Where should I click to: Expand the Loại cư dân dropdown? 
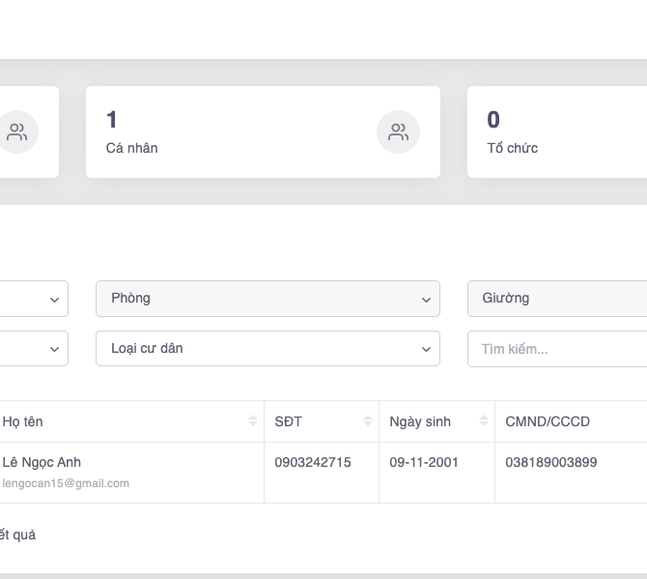[267, 349]
